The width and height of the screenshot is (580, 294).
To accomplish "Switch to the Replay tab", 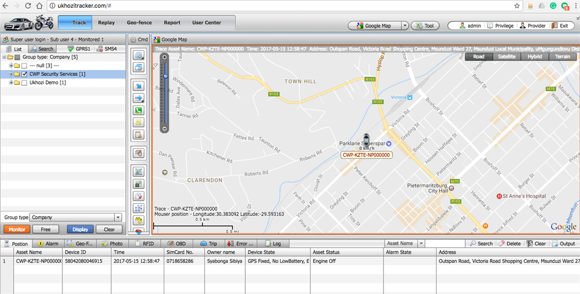I will (106, 23).
